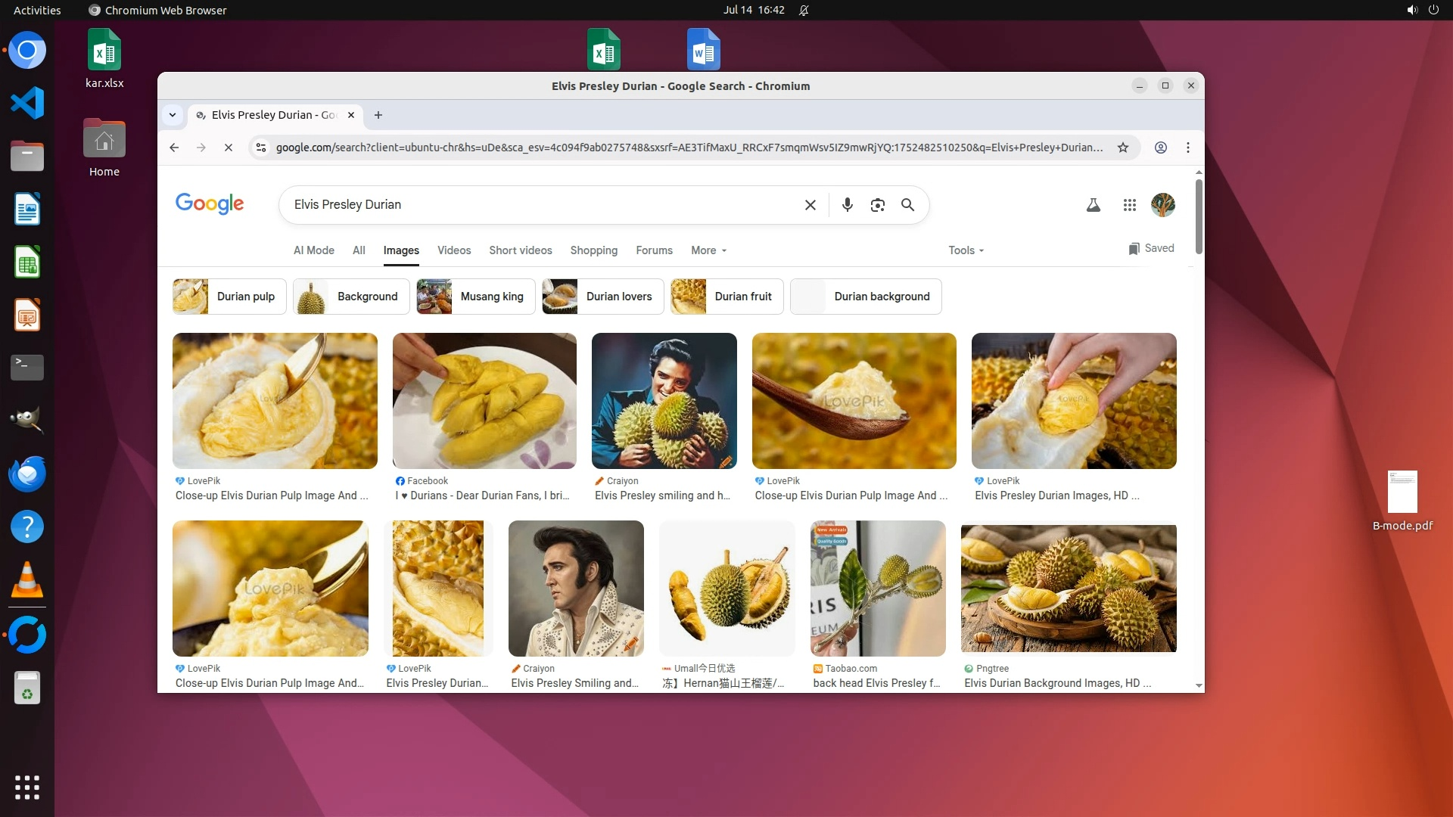Expand the More search filters dropdown
The width and height of the screenshot is (1453, 817).
click(x=708, y=250)
